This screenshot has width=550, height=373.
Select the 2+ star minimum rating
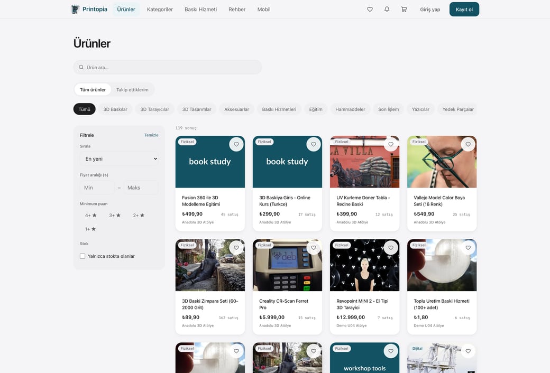pos(139,215)
